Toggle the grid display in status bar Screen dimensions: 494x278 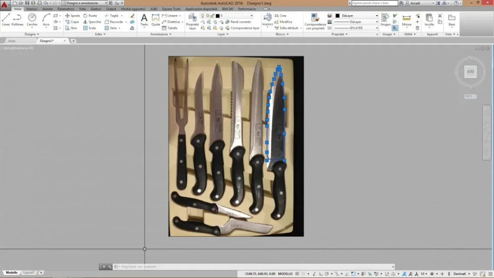tap(297, 274)
